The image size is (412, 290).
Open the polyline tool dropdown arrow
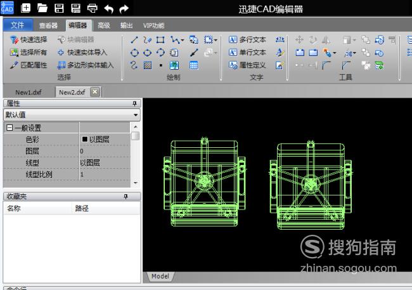(182, 40)
